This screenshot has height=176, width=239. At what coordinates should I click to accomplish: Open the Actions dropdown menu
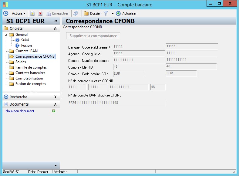coord(19,13)
